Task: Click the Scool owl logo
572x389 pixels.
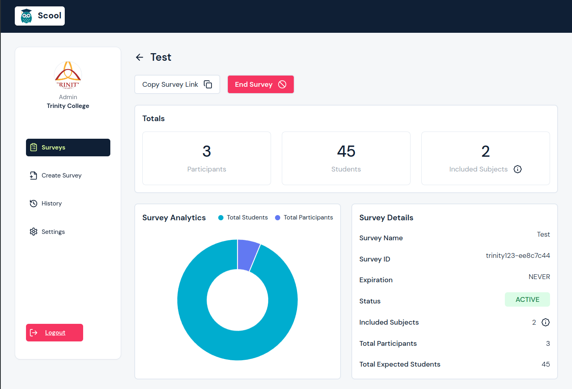Action: click(x=26, y=16)
